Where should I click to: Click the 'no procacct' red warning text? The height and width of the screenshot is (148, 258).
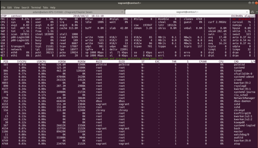[x=241, y=19]
